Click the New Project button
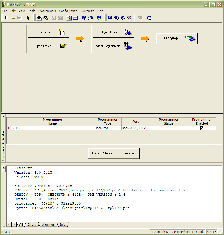This screenshot has width=224, height=235. (x=49, y=32)
